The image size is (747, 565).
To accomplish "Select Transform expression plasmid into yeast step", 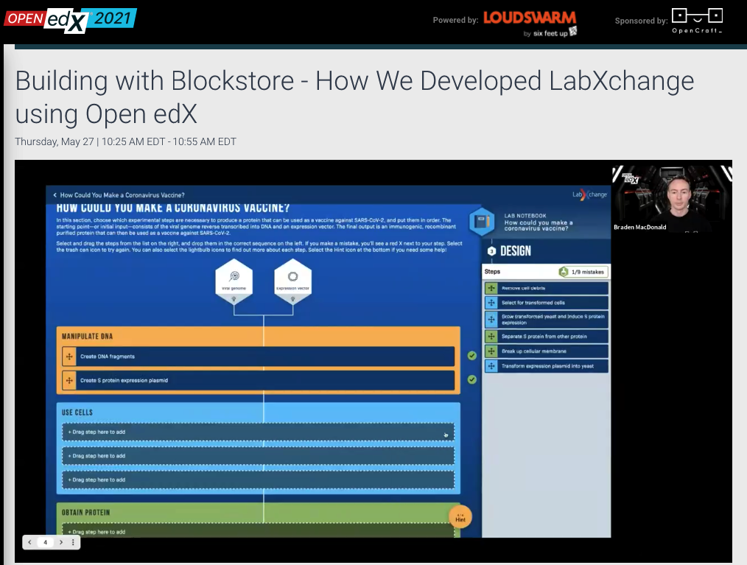I will pos(547,366).
